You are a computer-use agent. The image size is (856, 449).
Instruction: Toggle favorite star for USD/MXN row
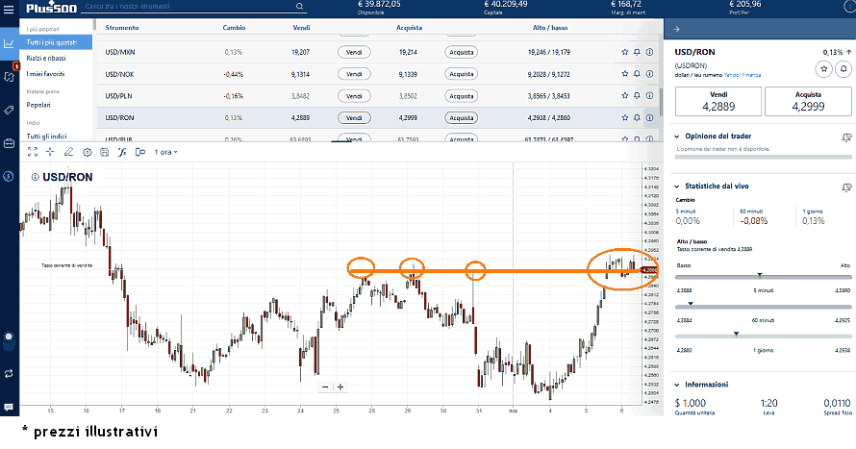point(624,52)
